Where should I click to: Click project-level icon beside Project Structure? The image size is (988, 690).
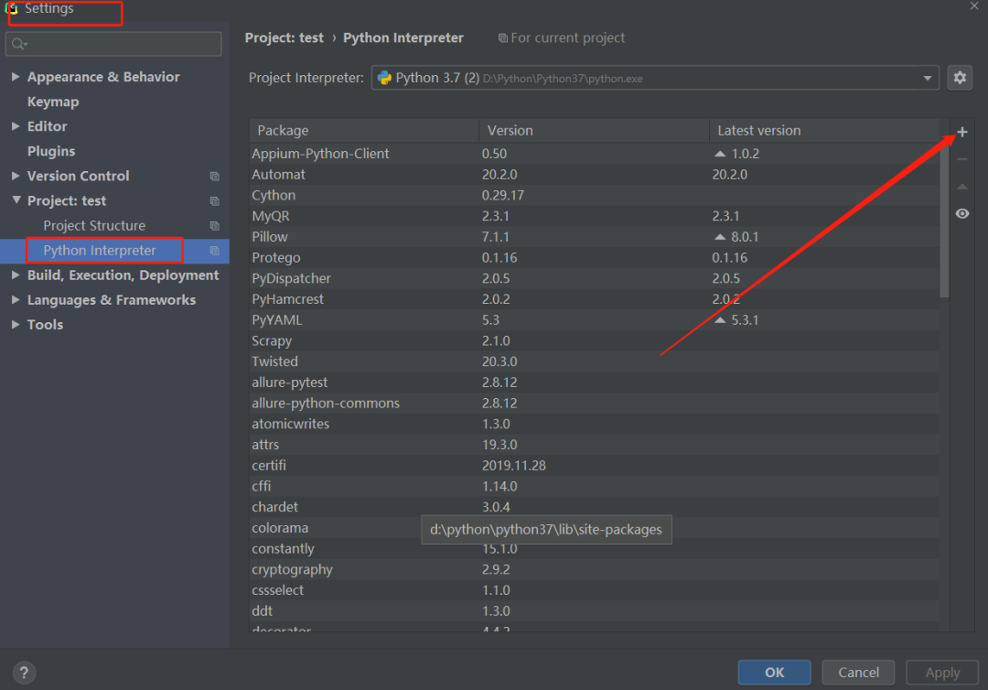click(x=214, y=226)
